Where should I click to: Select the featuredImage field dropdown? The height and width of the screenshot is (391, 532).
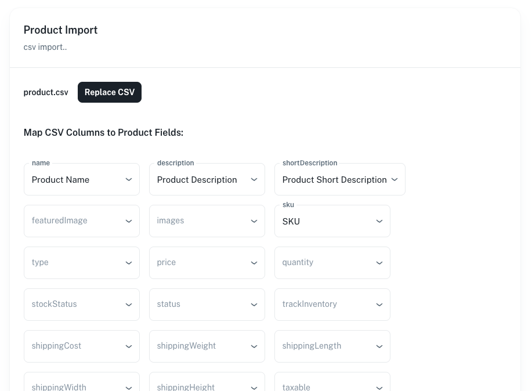[x=81, y=221]
